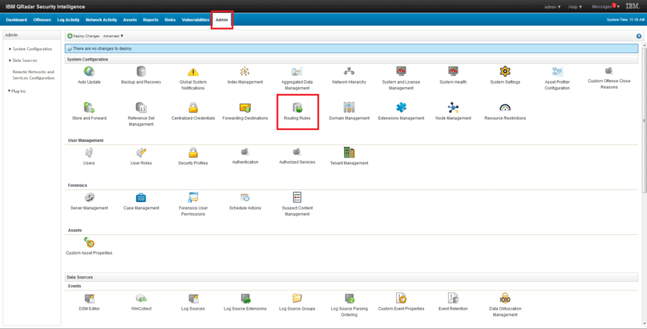The image size is (647, 329).
Task: Open the Network Hierarchy icon
Action: (x=349, y=71)
